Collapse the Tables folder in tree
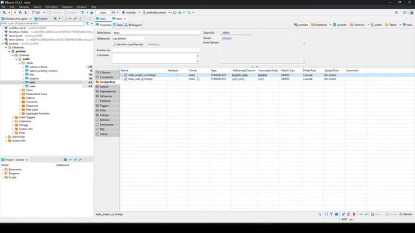This screenshot has width=415, height=233. point(20,63)
